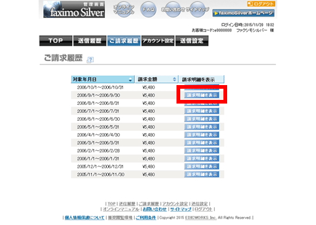Screen dimensions: 316x225
Task: Open the 個人情報保護について footer link
Action: (85, 218)
